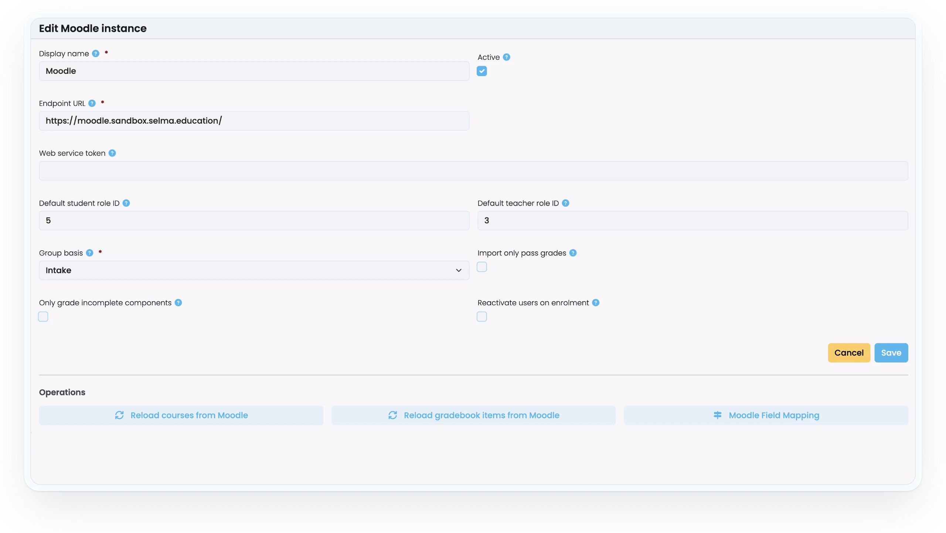The width and height of the screenshot is (946, 533).
Task: Focus the Endpoint URL input field
Action: [254, 121]
